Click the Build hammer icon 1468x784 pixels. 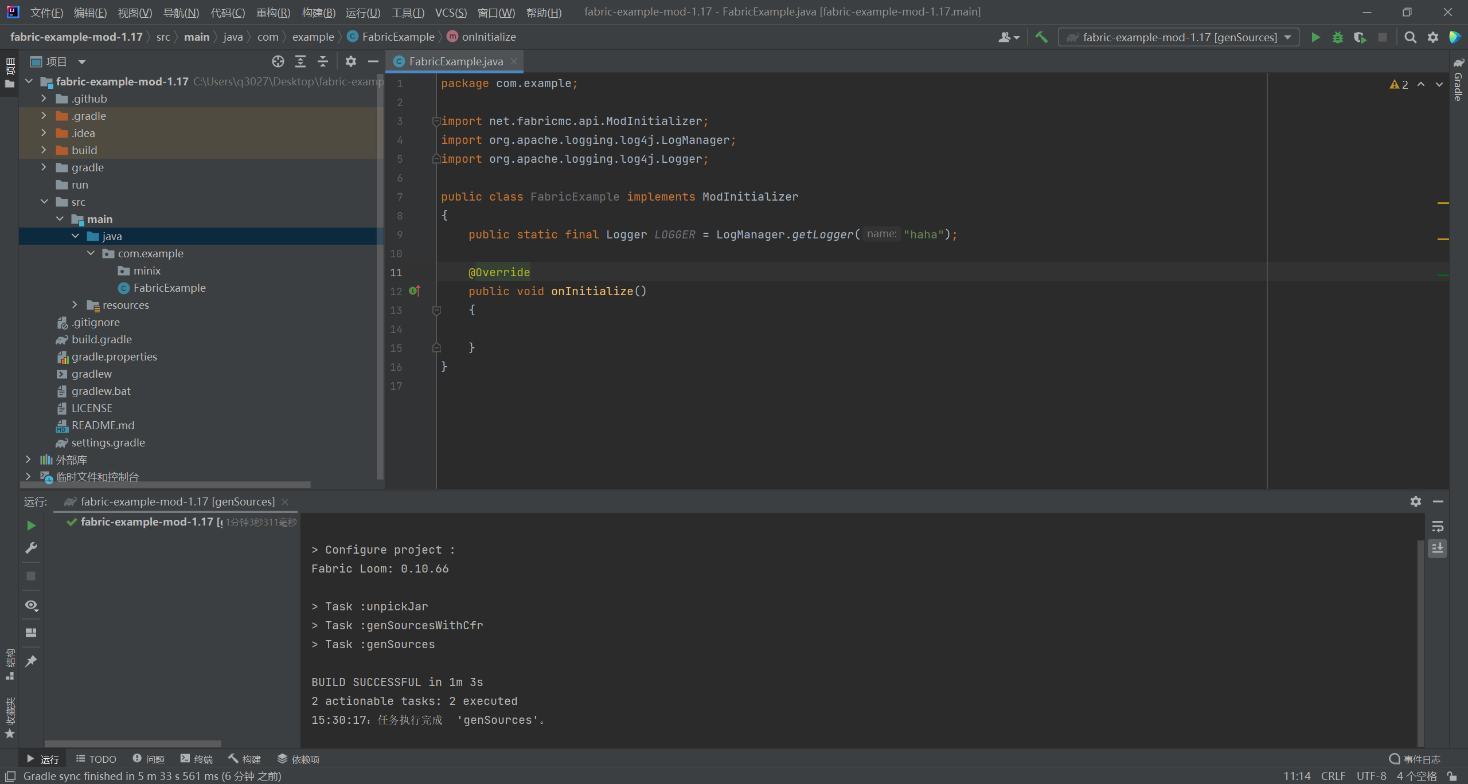tap(1041, 37)
